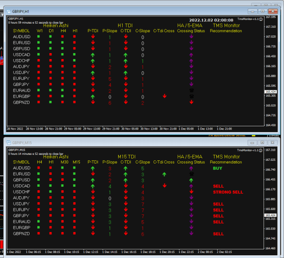Viewport: 284px width, 258px height.
Task: Click green C-Tdi Cross arrow for EURUSD, M15 window
Action: pyautogui.click(x=164, y=174)
